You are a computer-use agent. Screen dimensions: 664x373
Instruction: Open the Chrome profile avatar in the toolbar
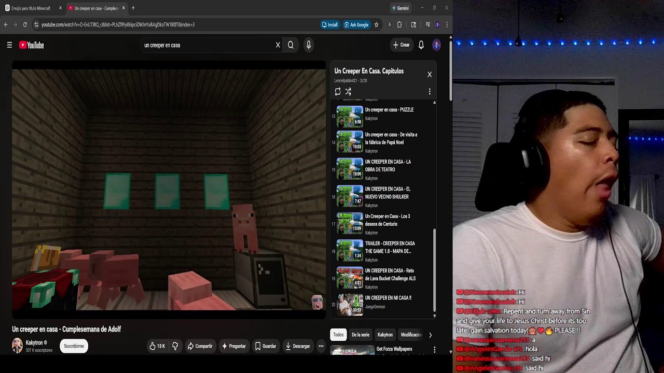437,24
